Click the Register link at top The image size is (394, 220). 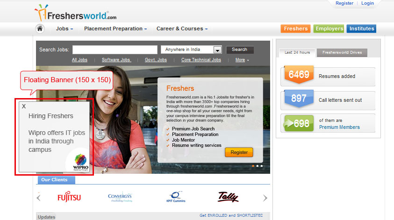coord(344,3)
